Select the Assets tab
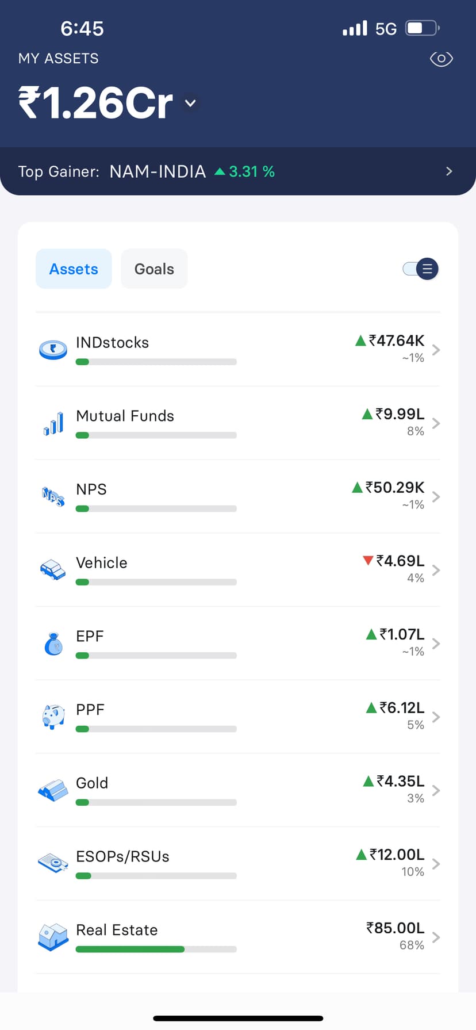Image resolution: width=476 pixels, height=1030 pixels. coord(74,269)
